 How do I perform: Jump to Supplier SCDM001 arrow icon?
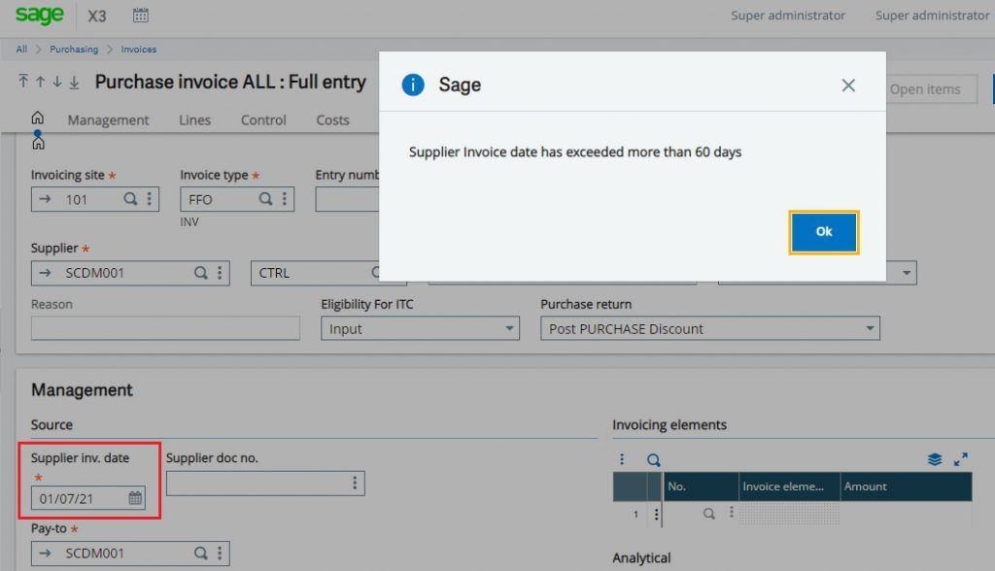click(x=45, y=273)
